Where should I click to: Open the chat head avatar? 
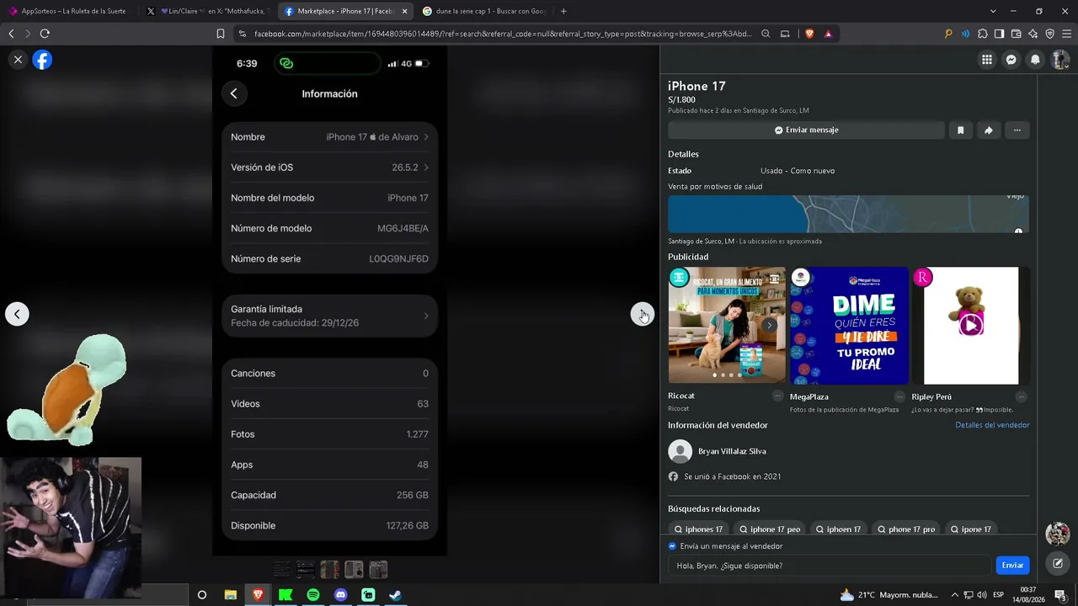coord(1058,534)
